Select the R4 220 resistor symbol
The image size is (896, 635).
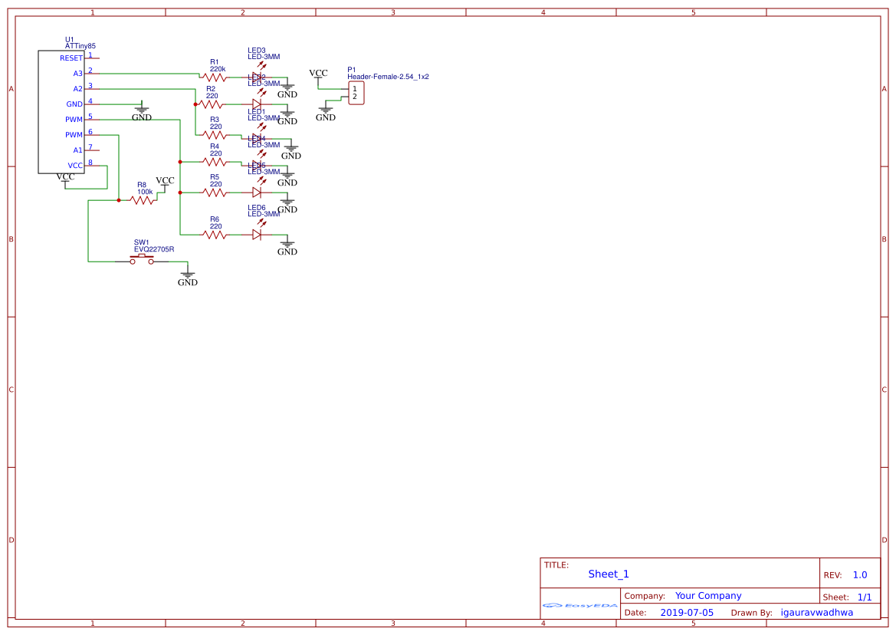215,161
